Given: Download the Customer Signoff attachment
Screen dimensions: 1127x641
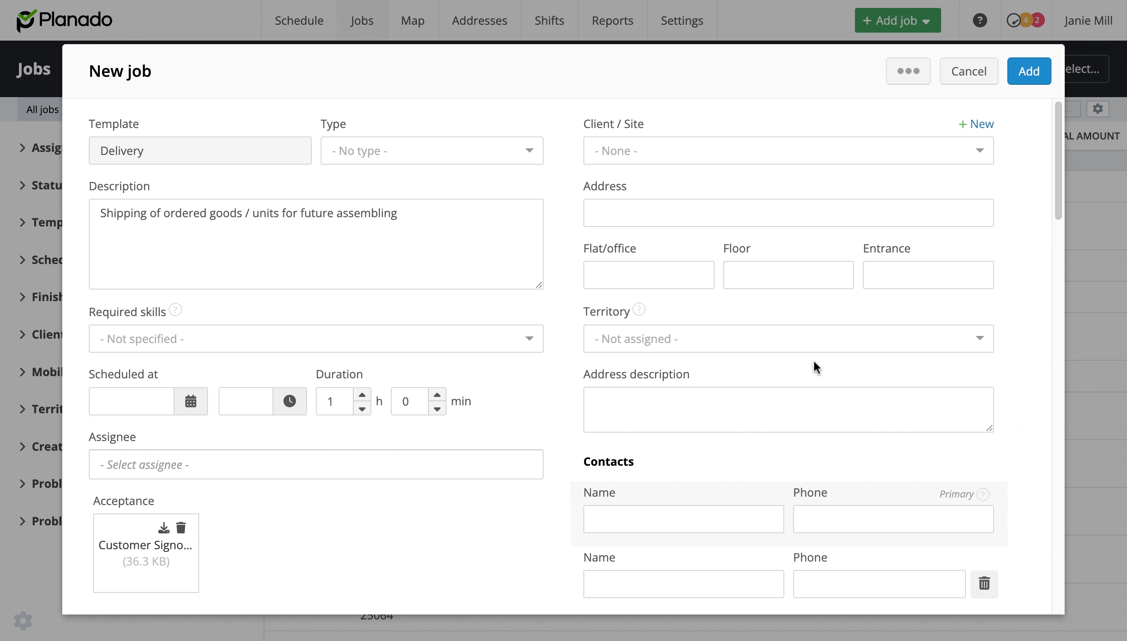Looking at the screenshot, I should tap(164, 528).
